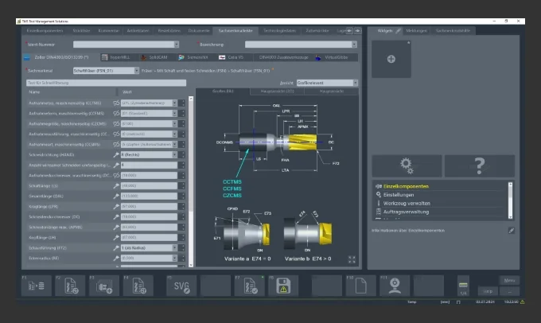Click the SVG export icon in bottom toolbar

pos(180,284)
